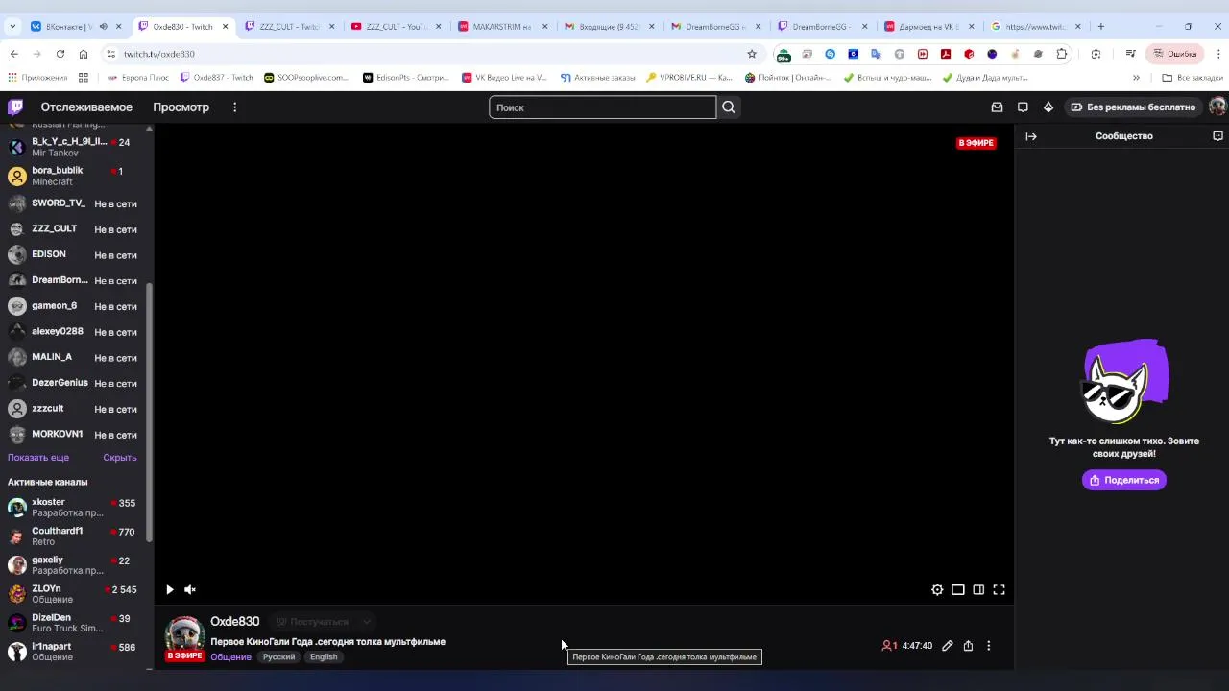This screenshot has height=691, width=1229.
Task: Open the SOOP bookmark
Action: coord(306,78)
